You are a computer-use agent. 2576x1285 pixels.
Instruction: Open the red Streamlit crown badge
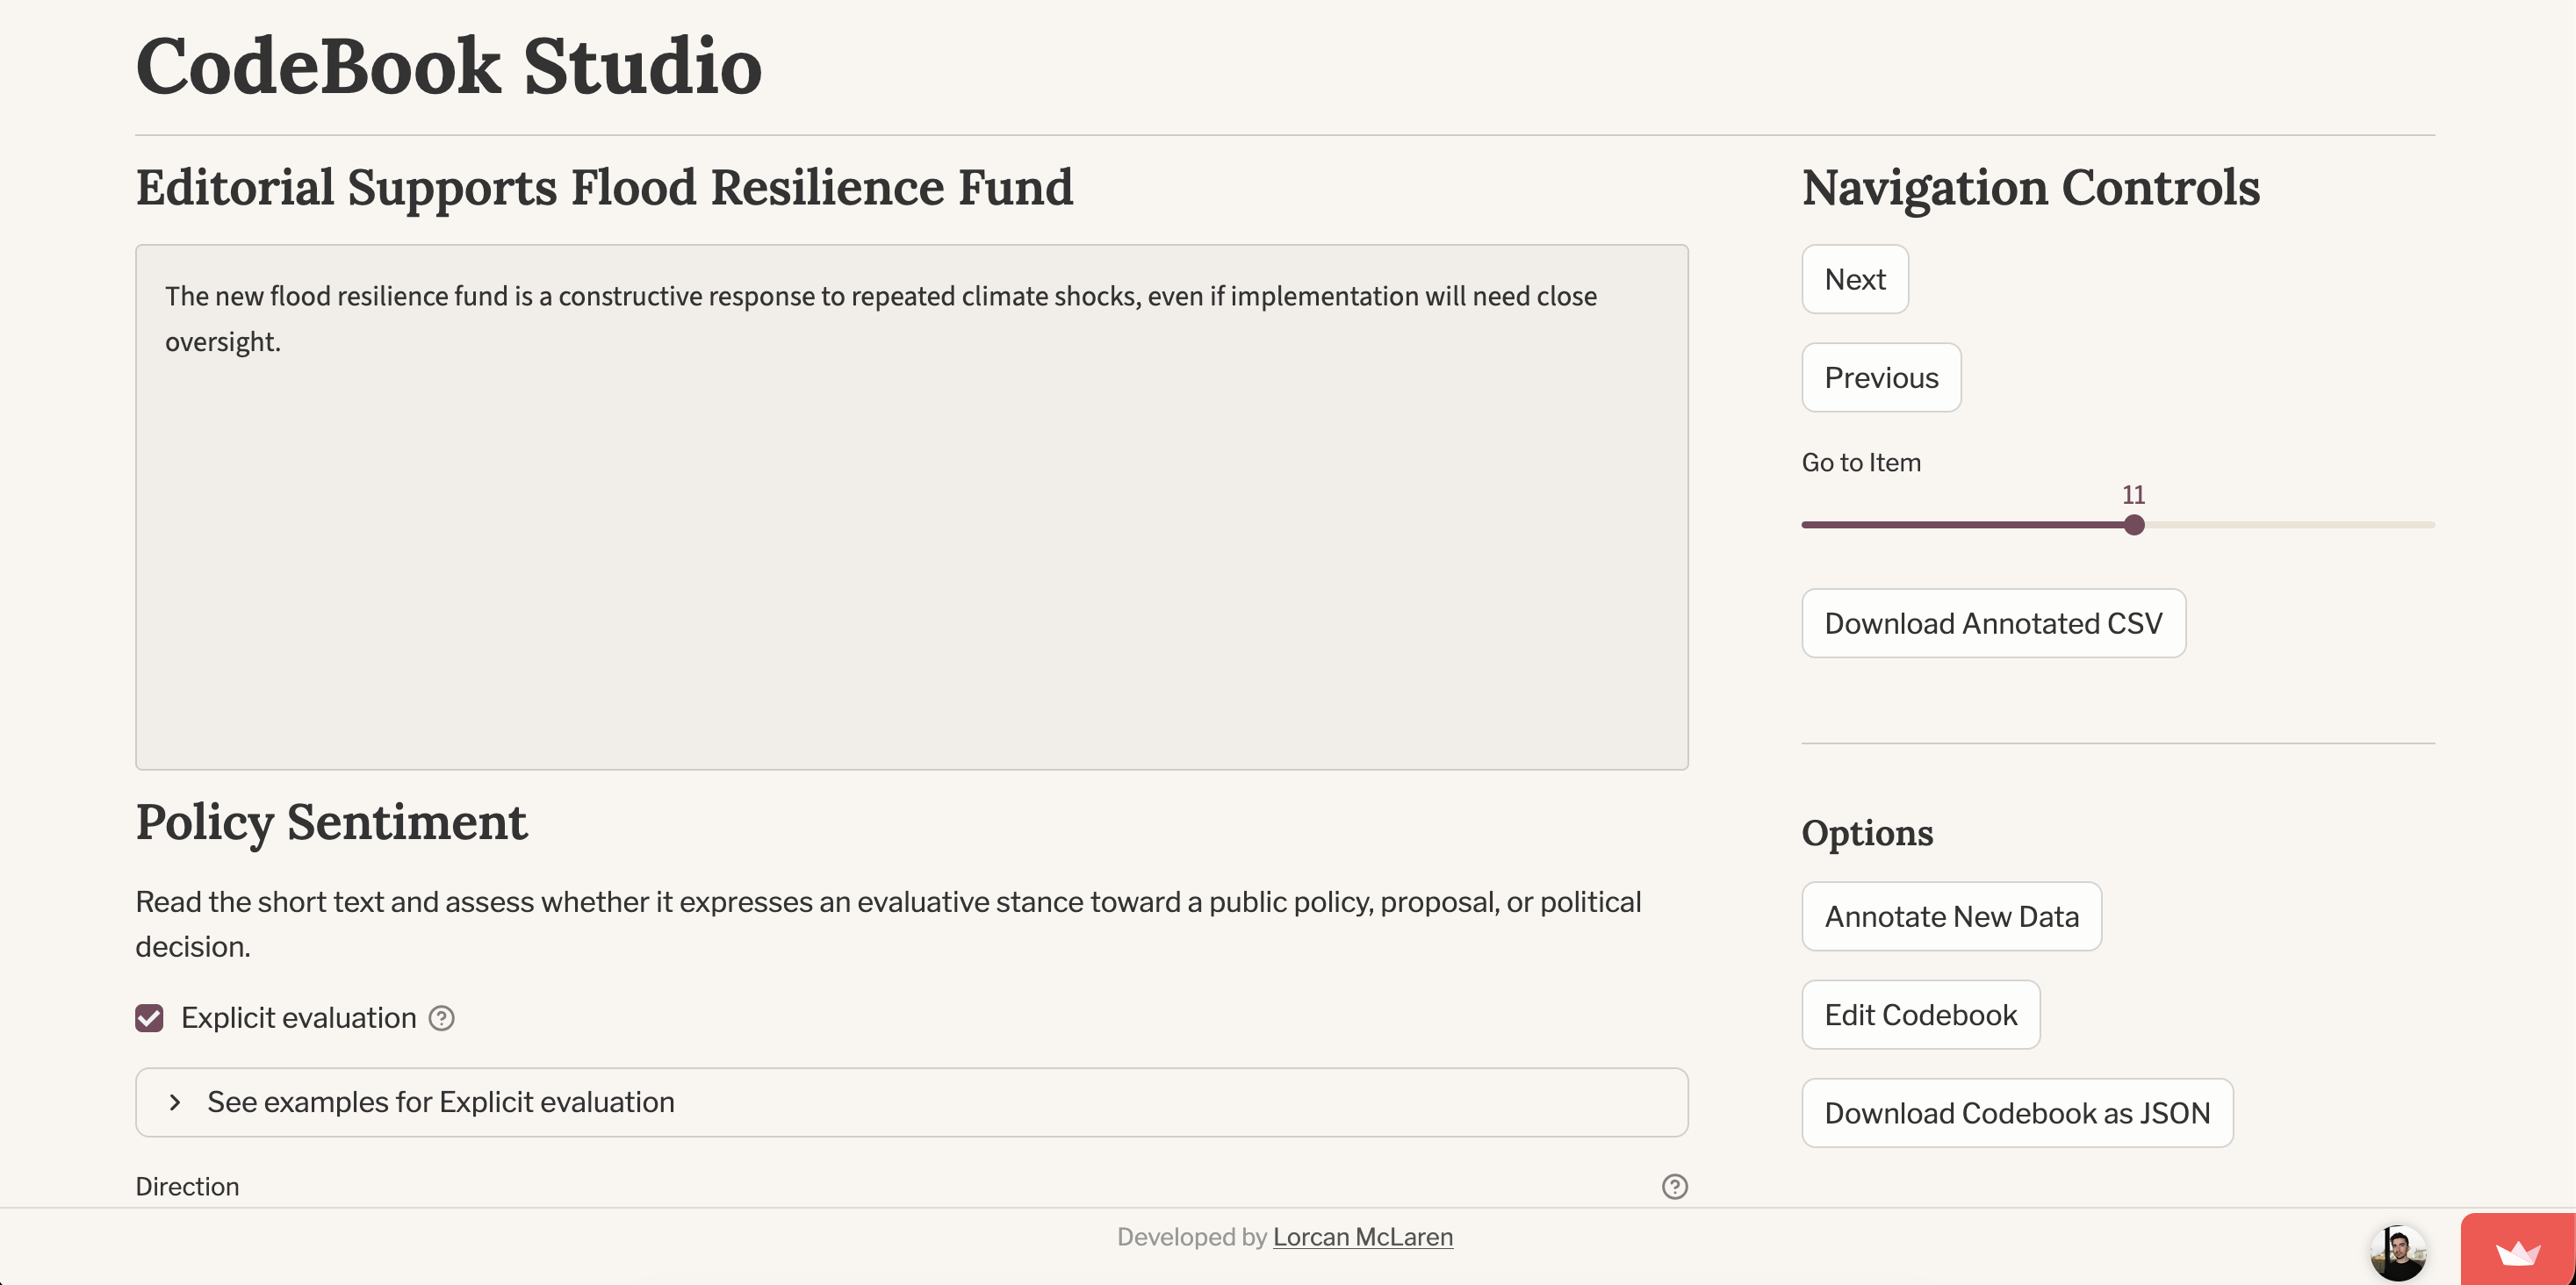tap(2517, 1251)
